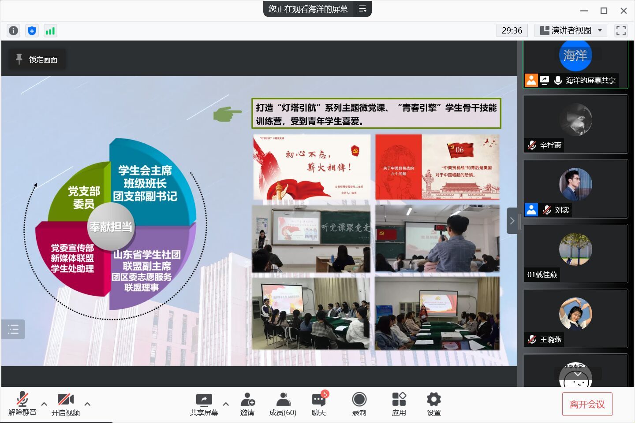The width and height of the screenshot is (635, 423).
Task: Expand audio options arrow beside microphone
Action: [44, 404]
